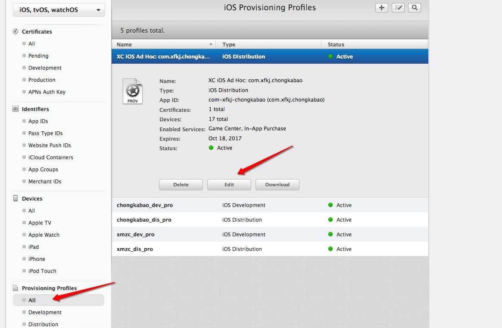This screenshot has width=502, height=328.
Task: Click the Devices heading
Action: tap(32, 198)
